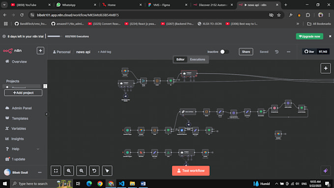Select the Facebook Graph API node
Image resolution: width=334 pixels, height=188 pixels.
[182, 130]
